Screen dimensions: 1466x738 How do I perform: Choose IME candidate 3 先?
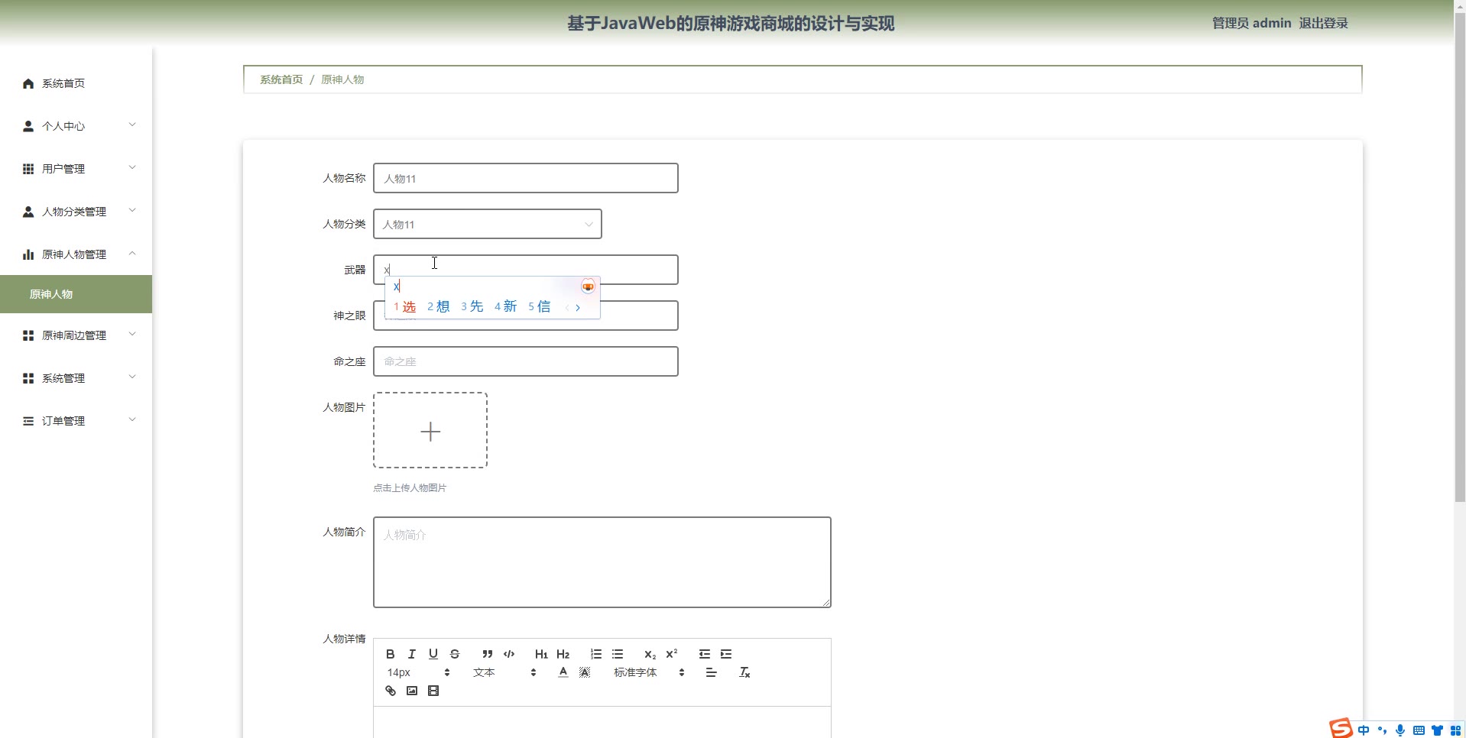(472, 306)
